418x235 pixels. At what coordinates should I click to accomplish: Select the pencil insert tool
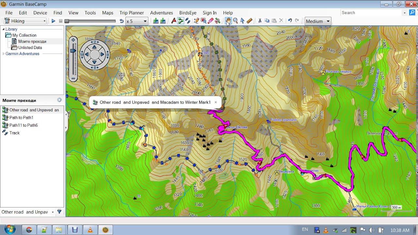tap(196, 21)
